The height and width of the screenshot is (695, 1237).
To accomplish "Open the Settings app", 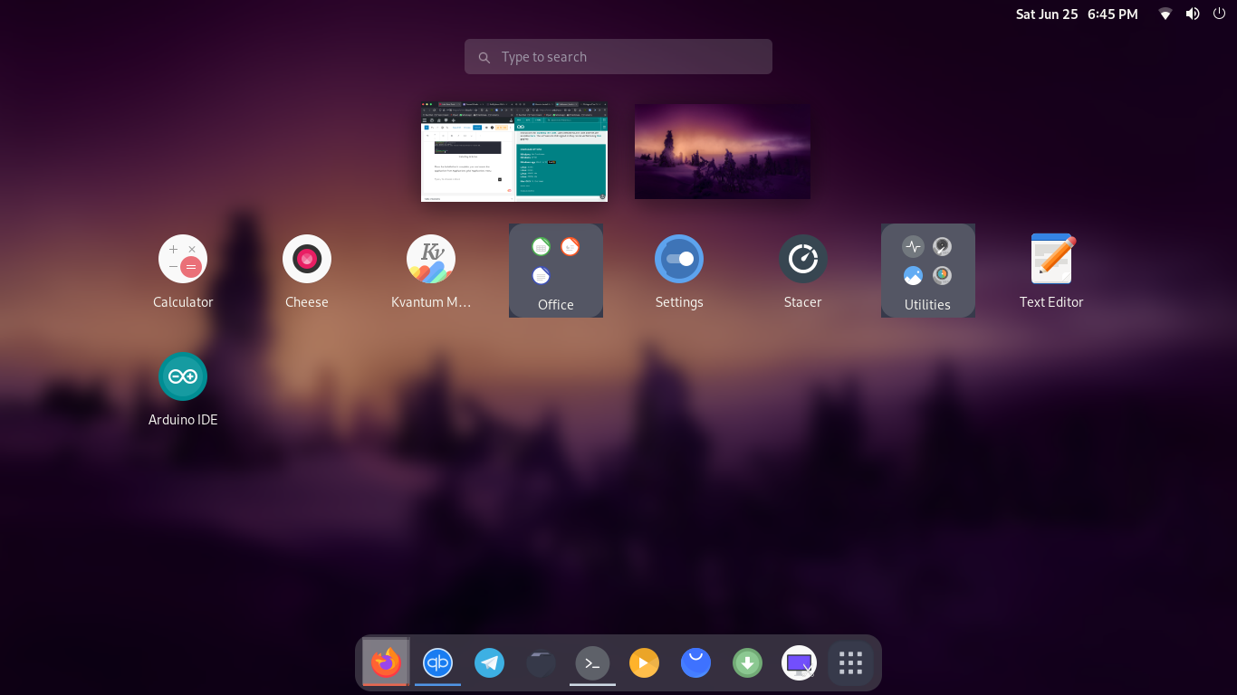I will (679, 260).
